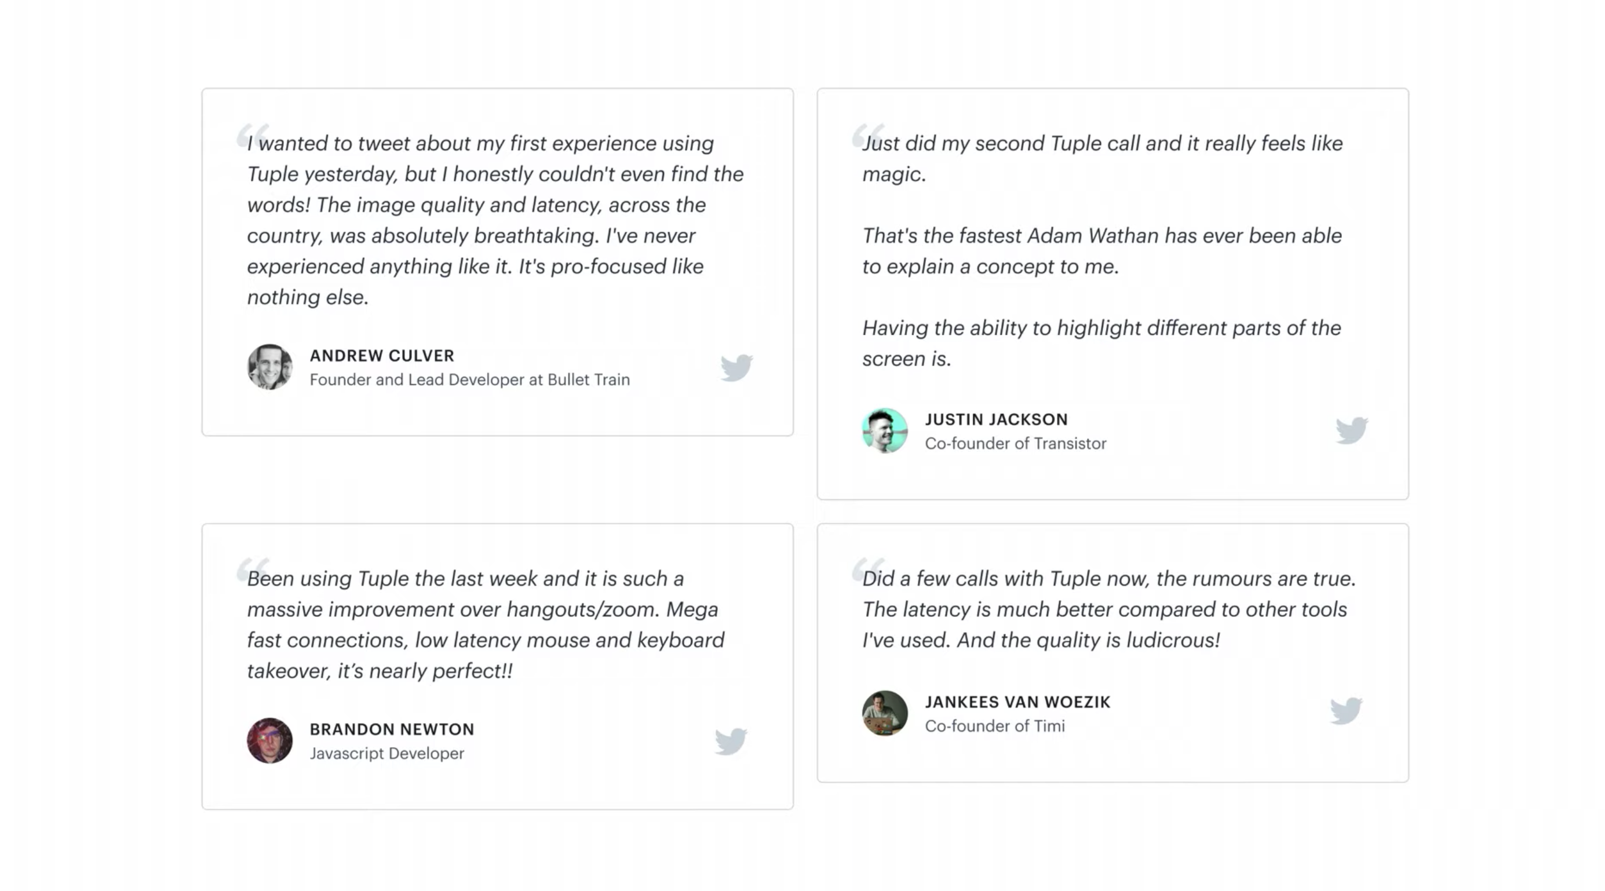Select Justin Jackson's avatar image
The width and height of the screenshot is (1605, 891).
point(885,430)
